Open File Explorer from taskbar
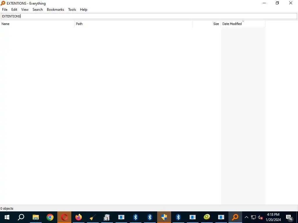The width and height of the screenshot is (298, 223). (36, 217)
